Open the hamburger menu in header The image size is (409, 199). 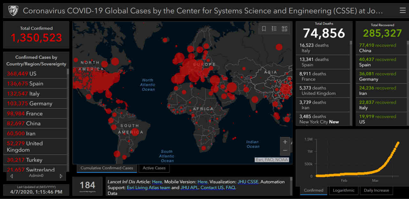coord(403,11)
